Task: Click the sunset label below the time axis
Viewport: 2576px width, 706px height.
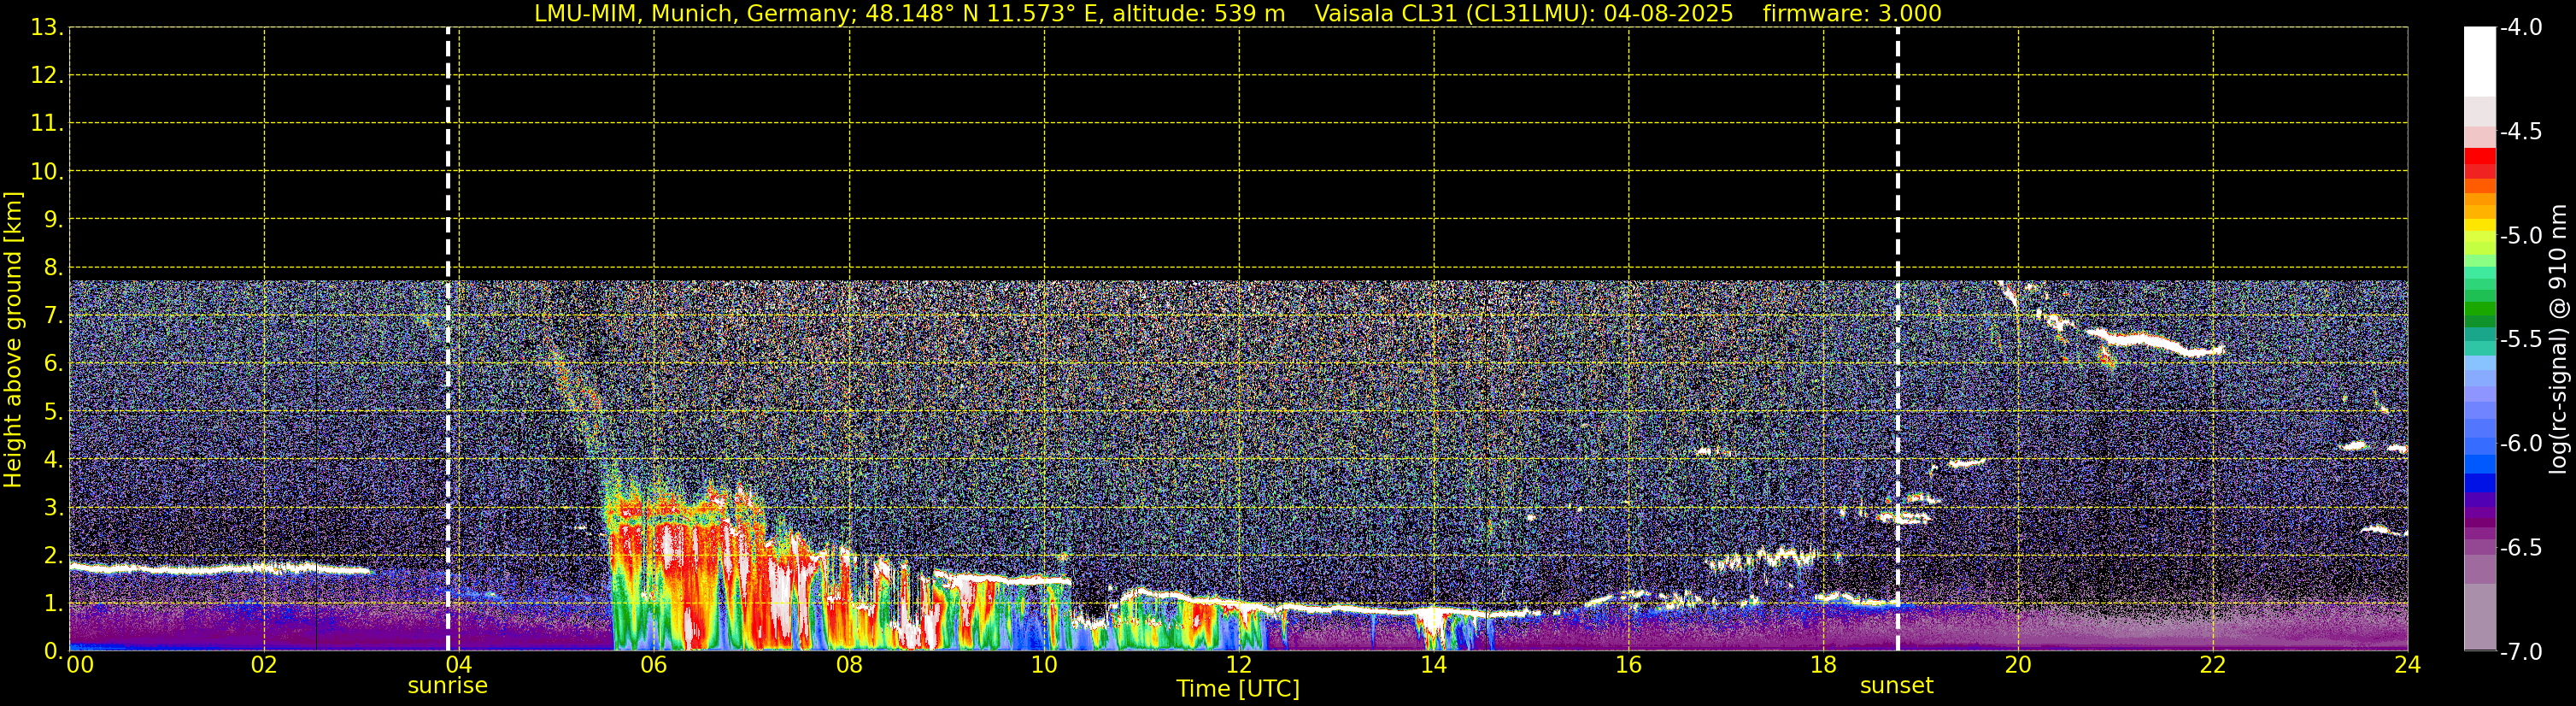Action: pos(1896,686)
